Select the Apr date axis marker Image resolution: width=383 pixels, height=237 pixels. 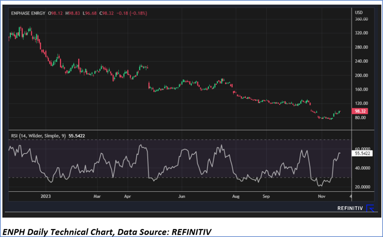(x=128, y=196)
